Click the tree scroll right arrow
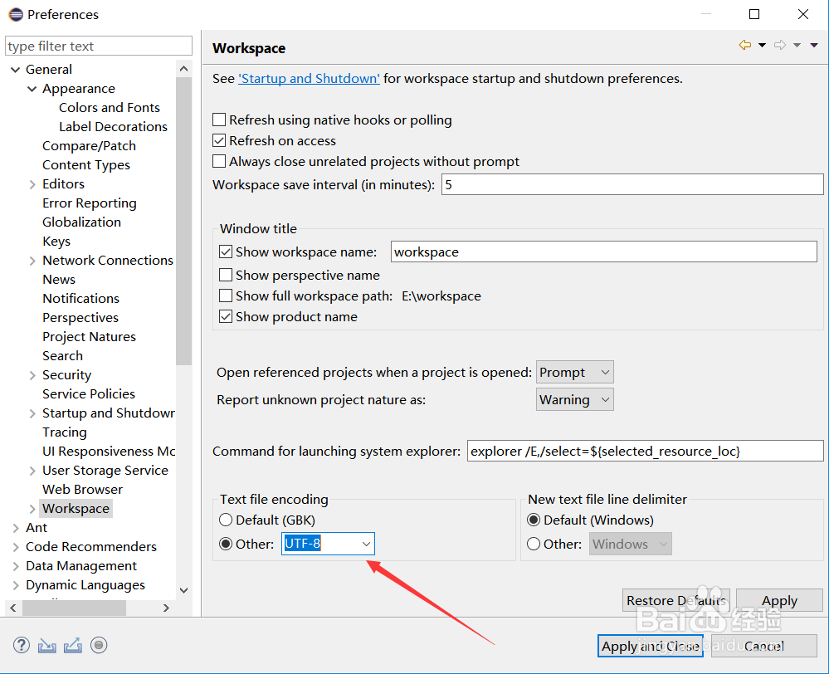 click(x=166, y=608)
